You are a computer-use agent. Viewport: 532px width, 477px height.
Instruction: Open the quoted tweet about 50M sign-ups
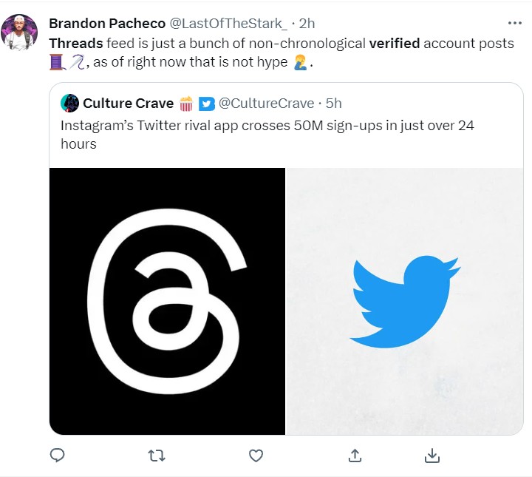(266, 134)
